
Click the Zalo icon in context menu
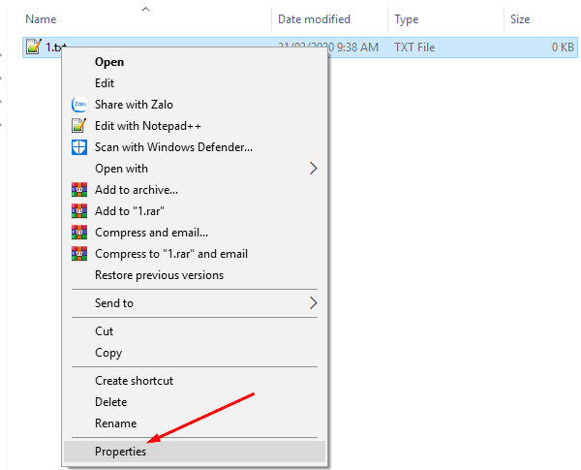tap(79, 105)
